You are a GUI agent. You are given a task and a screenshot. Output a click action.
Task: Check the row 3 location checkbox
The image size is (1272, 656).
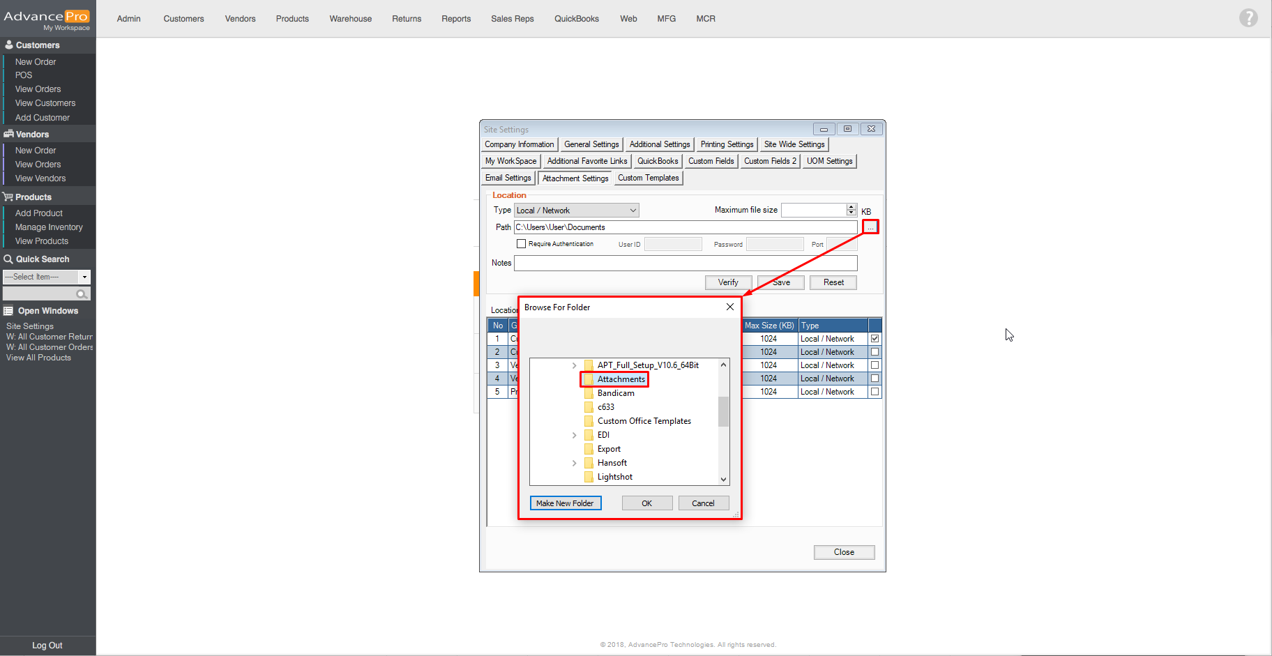[x=874, y=365]
